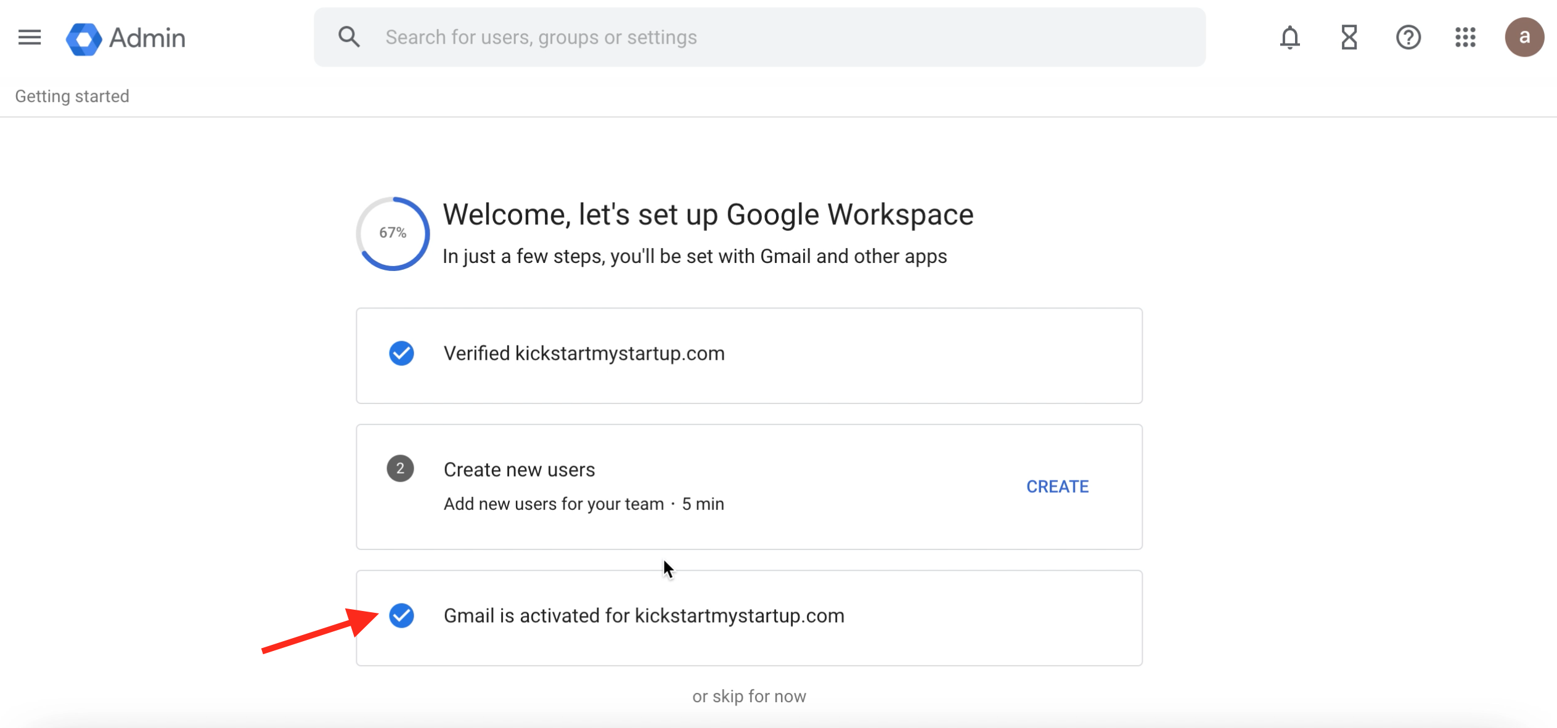The width and height of the screenshot is (1557, 728).
Task: Select 'Verified kickstartmystartup.com' text
Action: tap(584, 354)
